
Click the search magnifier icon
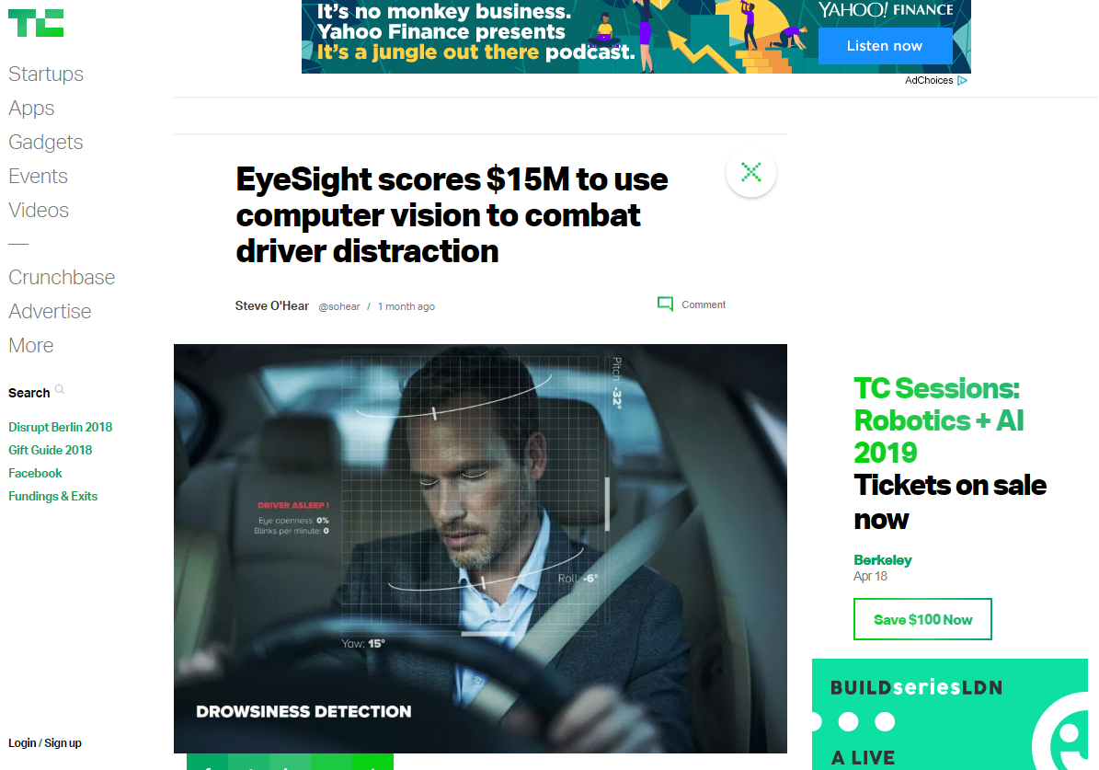click(60, 389)
